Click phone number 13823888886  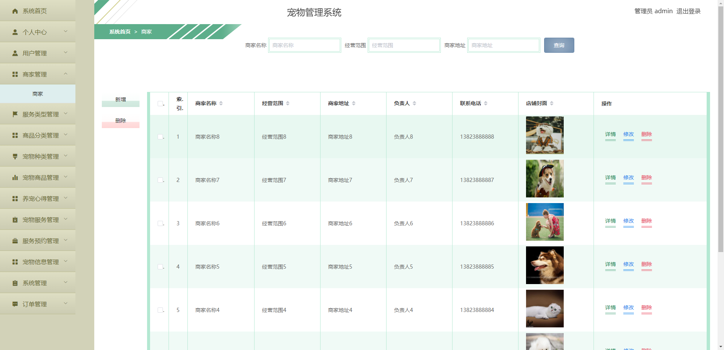point(477,223)
